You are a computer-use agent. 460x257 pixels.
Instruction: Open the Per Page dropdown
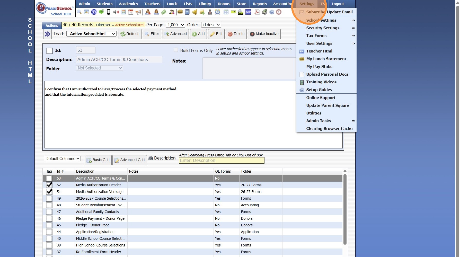click(x=175, y=25)
